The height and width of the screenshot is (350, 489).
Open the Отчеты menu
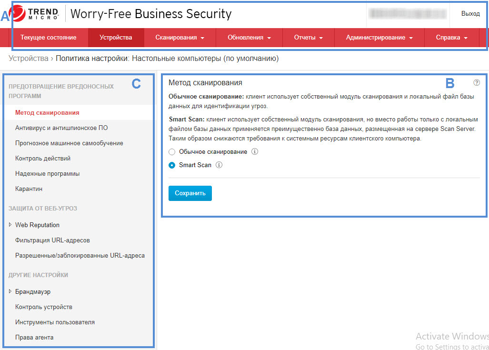pyautogui.click(x=308, y=38)
